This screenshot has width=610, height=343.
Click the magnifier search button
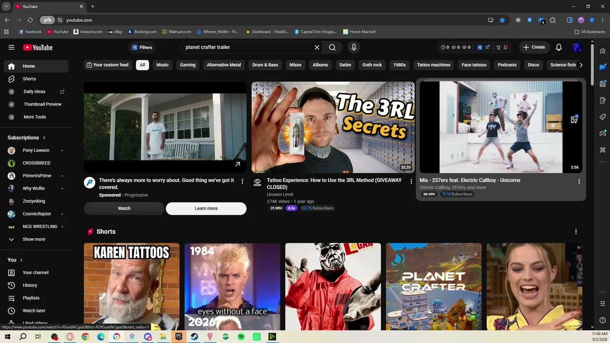pyautogui.click(x=332, y=47)
